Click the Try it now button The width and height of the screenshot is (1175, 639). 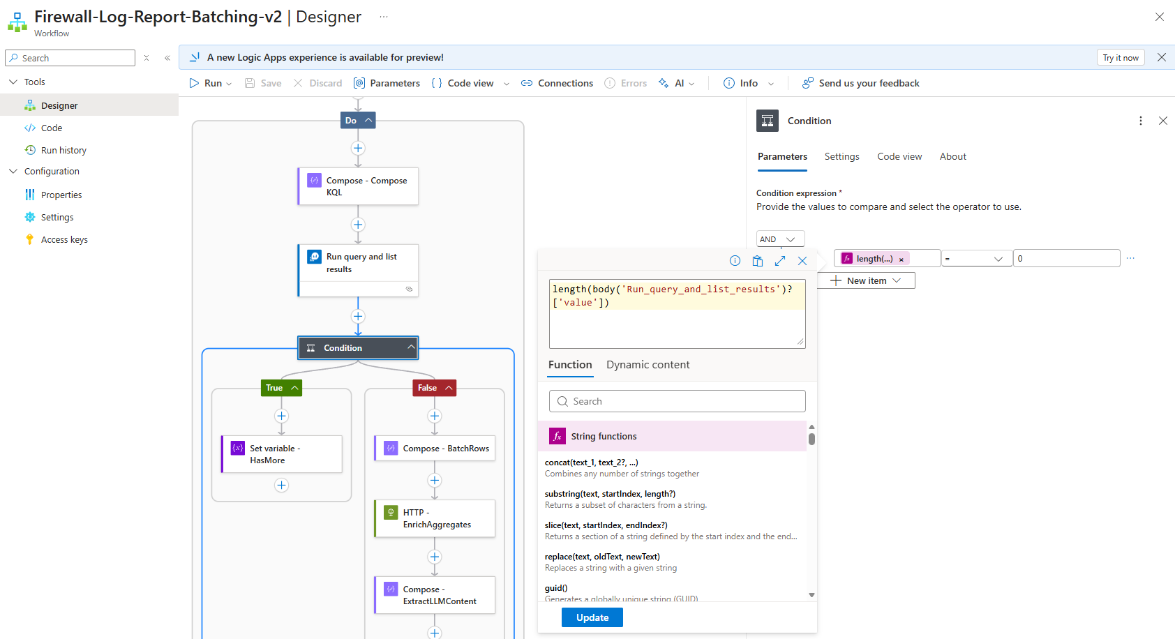(1120, 58)
